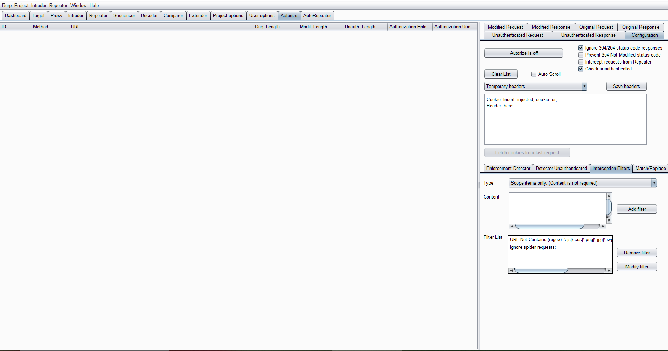The image size is (668, 351).
Task: Go to the Decoder tab
Action: 149,15
